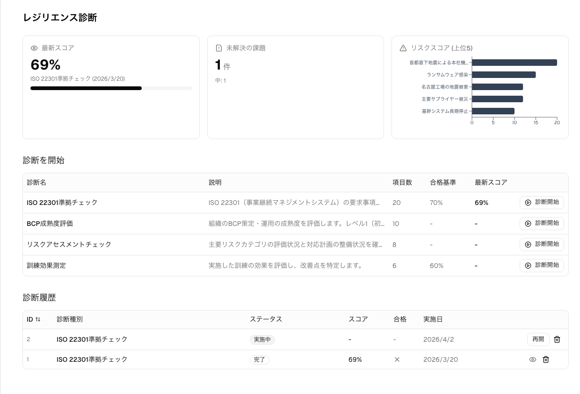Click the 説明 column header

pos(215,183)
